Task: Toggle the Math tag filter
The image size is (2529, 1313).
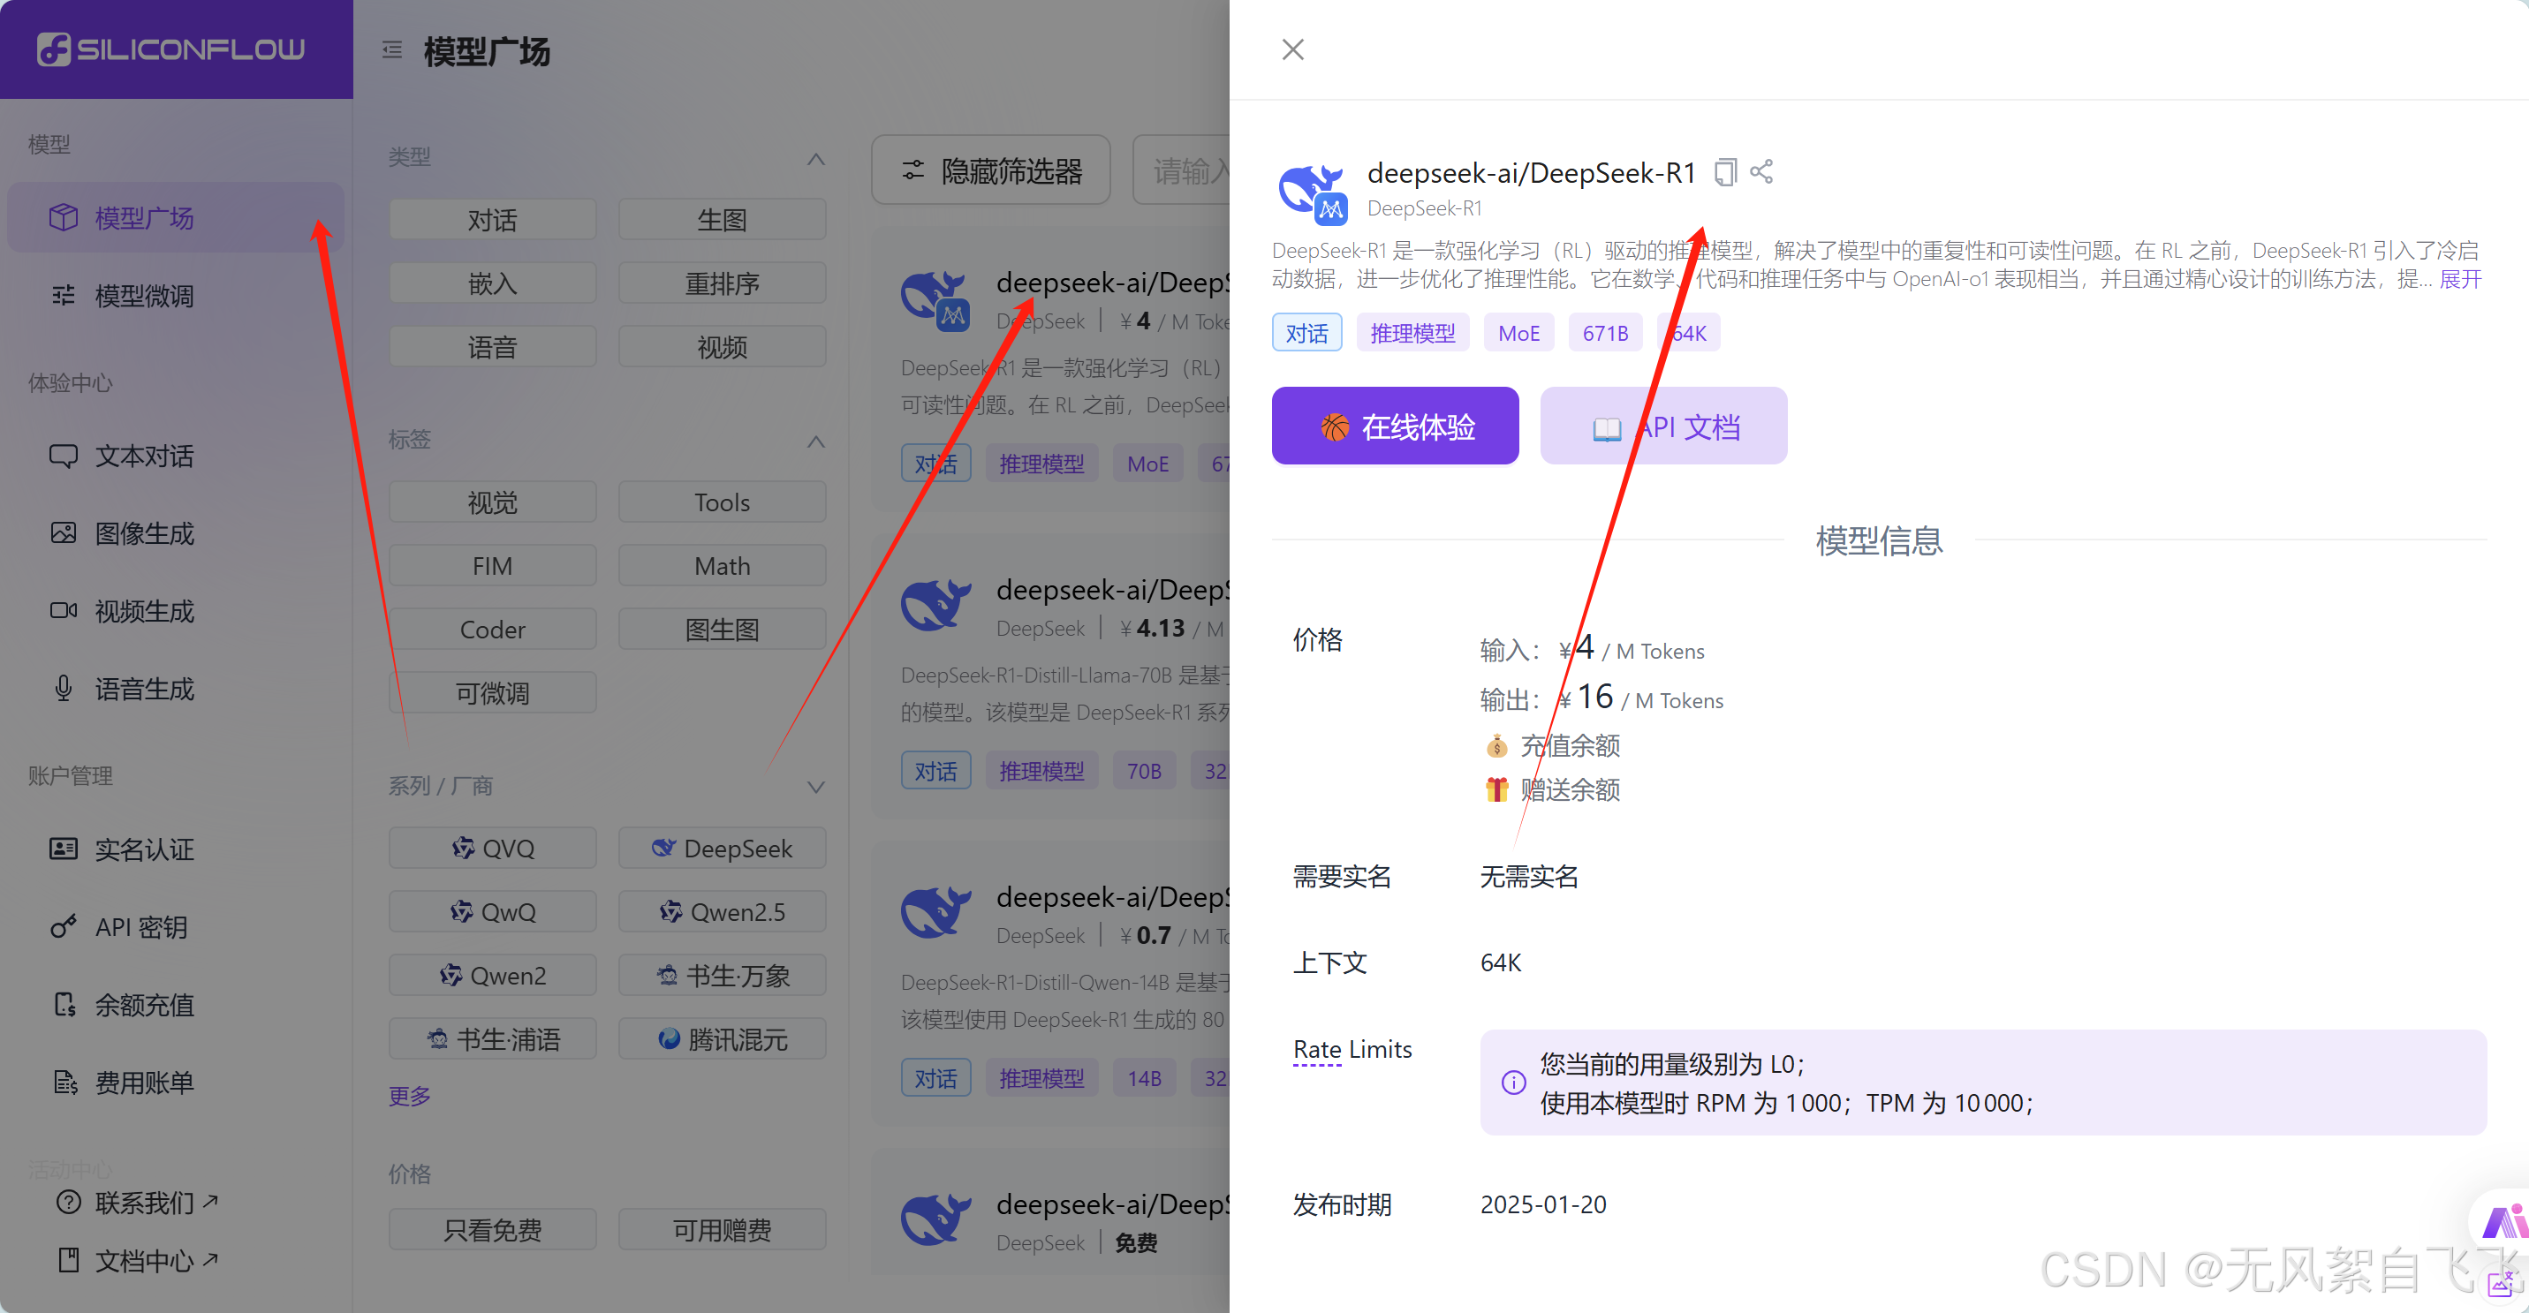Action: coord(722,566)
